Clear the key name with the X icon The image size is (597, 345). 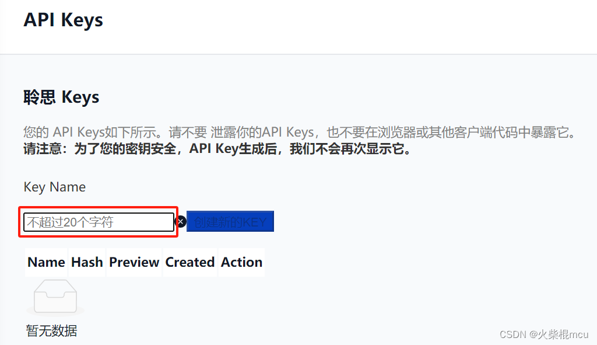pyautogui.click(x=181, y=221)
